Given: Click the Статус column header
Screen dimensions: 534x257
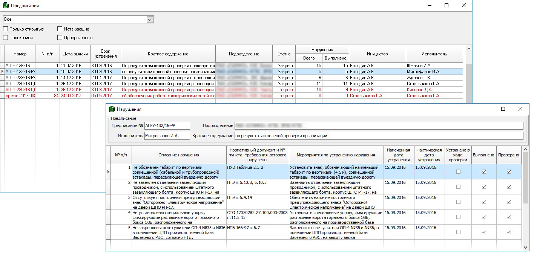Looking at the screenshot, I should coord(284,54).
